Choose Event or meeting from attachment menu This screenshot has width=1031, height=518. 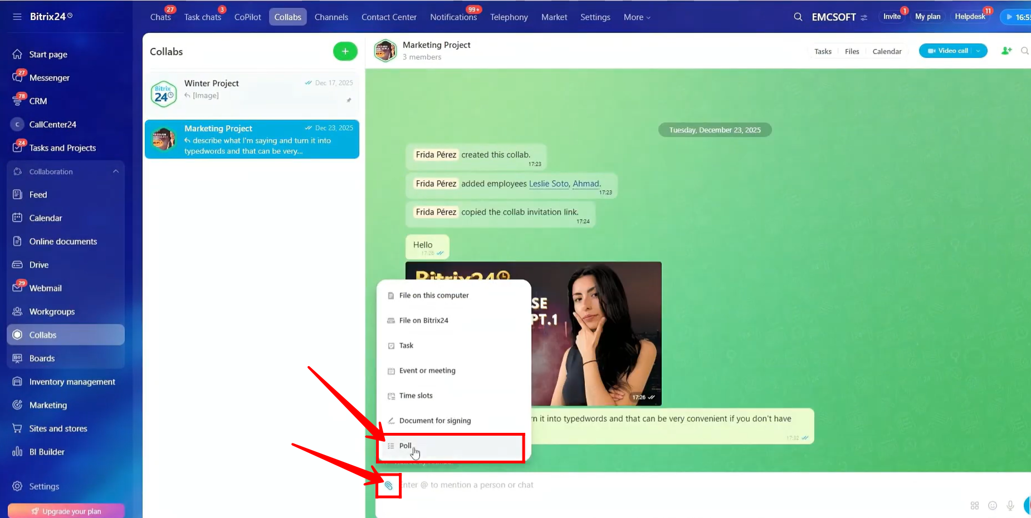point(427,371)
